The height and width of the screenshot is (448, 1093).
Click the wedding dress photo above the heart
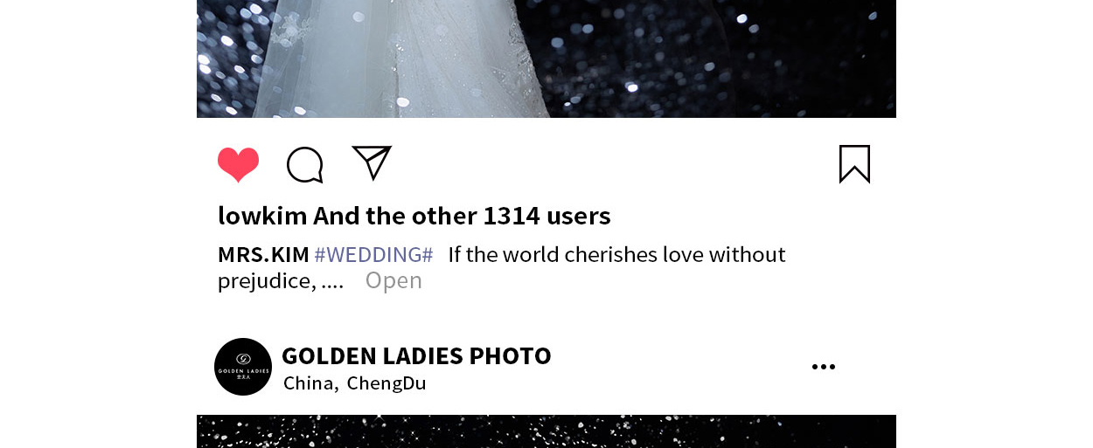click(x=546, y=59)
